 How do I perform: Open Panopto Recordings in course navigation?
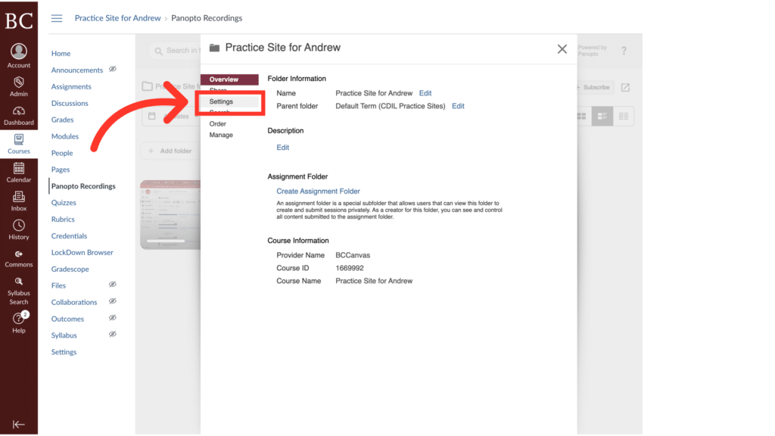click(x=83, y=186)
